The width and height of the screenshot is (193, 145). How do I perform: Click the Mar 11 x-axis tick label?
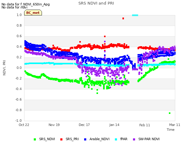coord(175,125)
